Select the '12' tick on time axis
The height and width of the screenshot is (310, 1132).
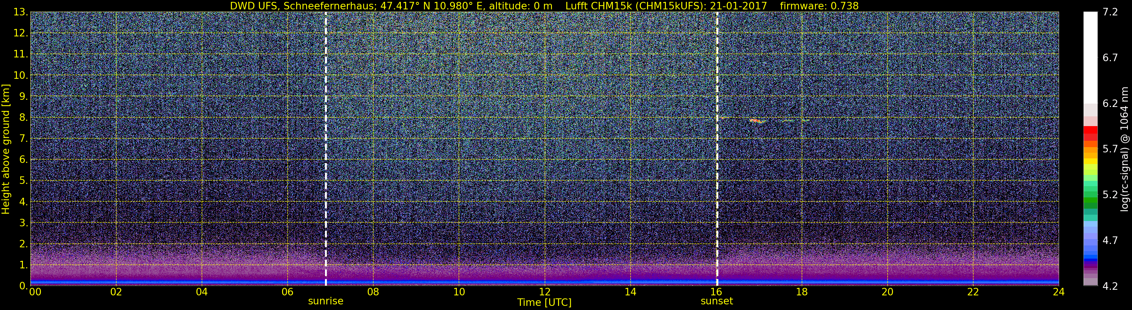click(x=544, y=292)
